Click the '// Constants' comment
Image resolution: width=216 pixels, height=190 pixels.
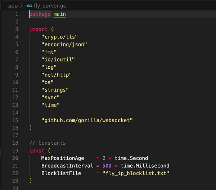[48, 143]
